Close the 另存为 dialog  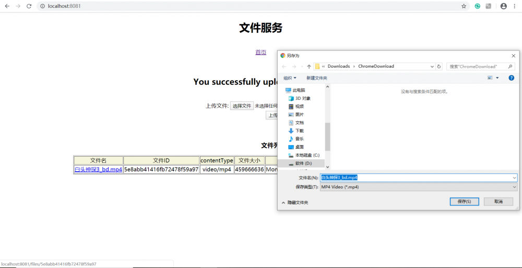tap(514, 55)
